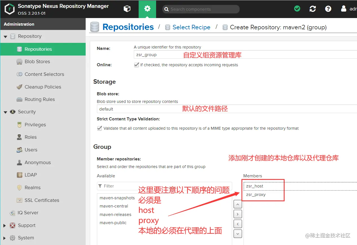Select maven-central in Available list
The width and height of the screenshot is (357, 245).
point(114,206)
